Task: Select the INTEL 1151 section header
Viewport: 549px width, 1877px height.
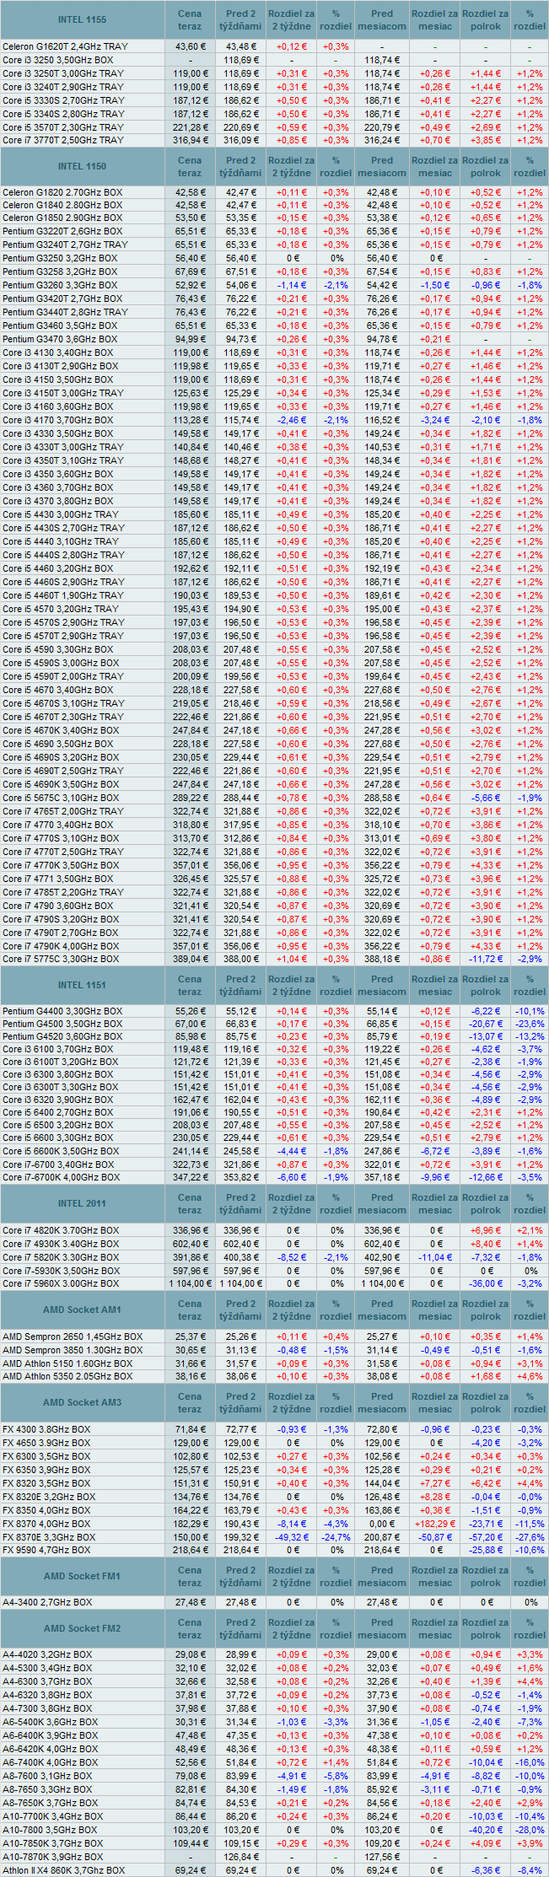Action: 83,985
